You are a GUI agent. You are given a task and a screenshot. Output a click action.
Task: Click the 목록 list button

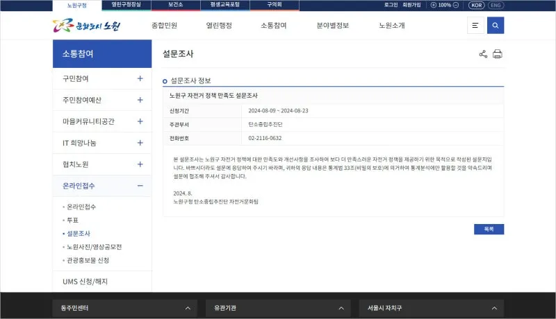[489, 229]
